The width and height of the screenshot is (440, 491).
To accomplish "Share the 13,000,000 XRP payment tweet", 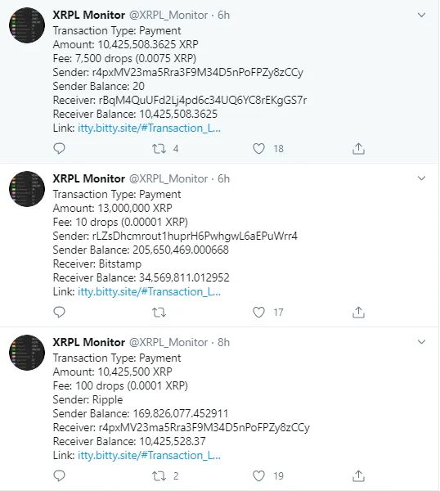I will [358, 313].
